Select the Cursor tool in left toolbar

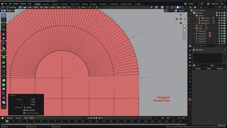point(4,20)
